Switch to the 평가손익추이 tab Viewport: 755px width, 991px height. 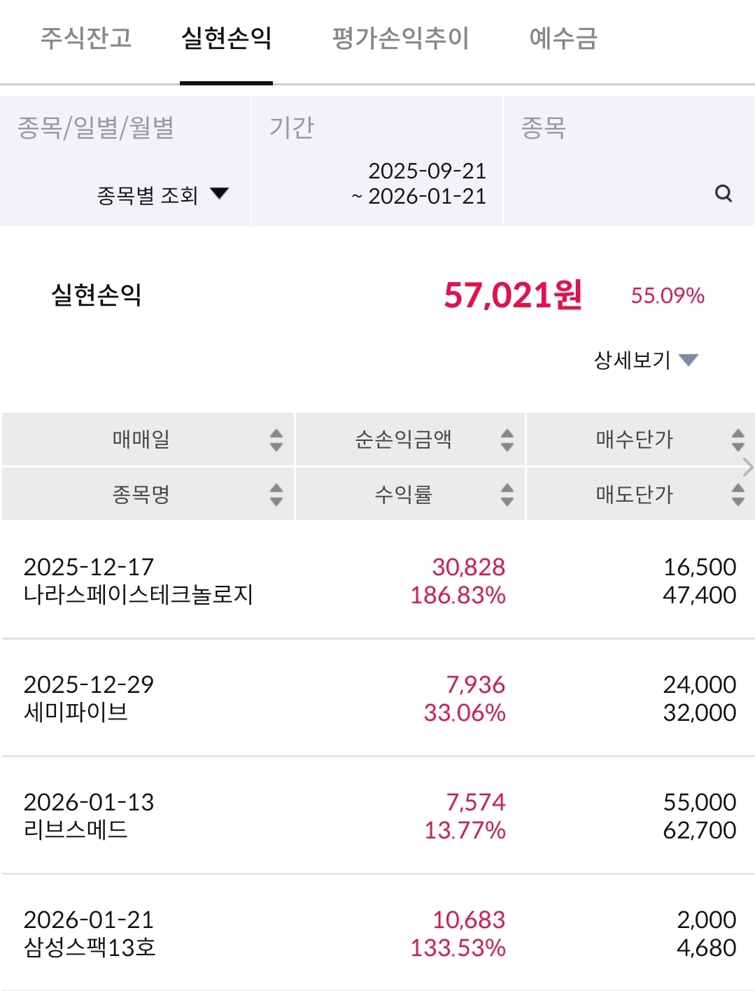pyautogui.click(x=400, y=38)
